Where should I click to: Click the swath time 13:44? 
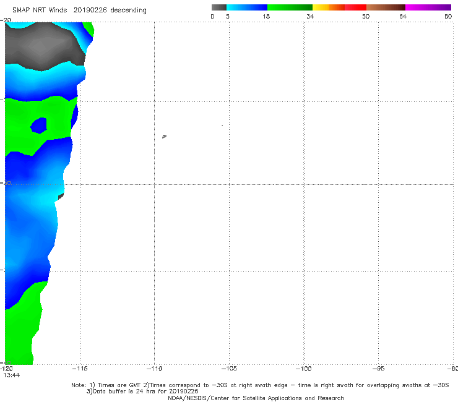[12, 375]
